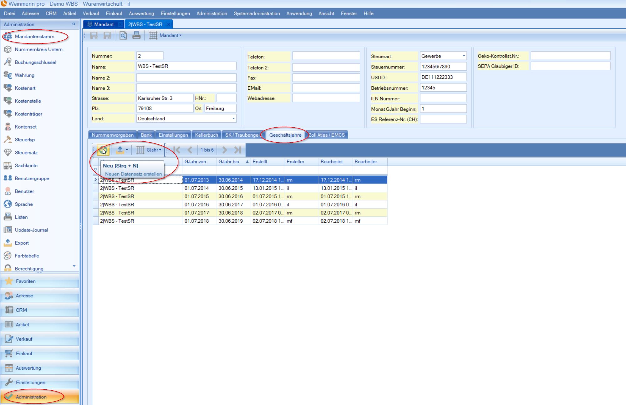Open Benutzergruppe in sidebar

pyautogui.click(x=32, y=178)
